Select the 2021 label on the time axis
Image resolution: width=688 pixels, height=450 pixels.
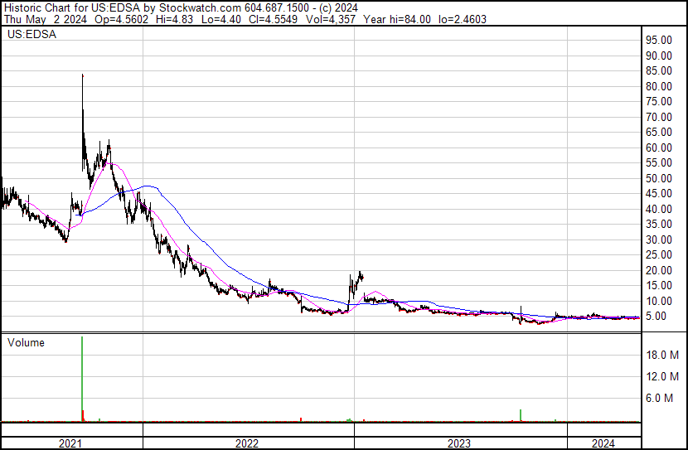71,443
